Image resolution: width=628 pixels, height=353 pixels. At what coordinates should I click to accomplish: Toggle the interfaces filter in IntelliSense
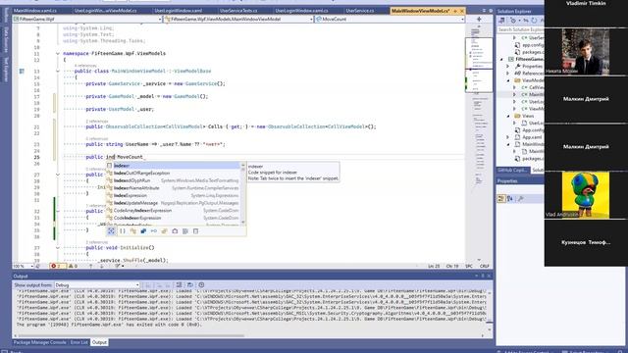tap(154, 231)
